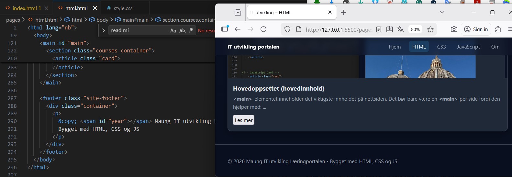Click the shield tracking protection icon
Viewport: 512px width, 177px height.
pos(287,29)
